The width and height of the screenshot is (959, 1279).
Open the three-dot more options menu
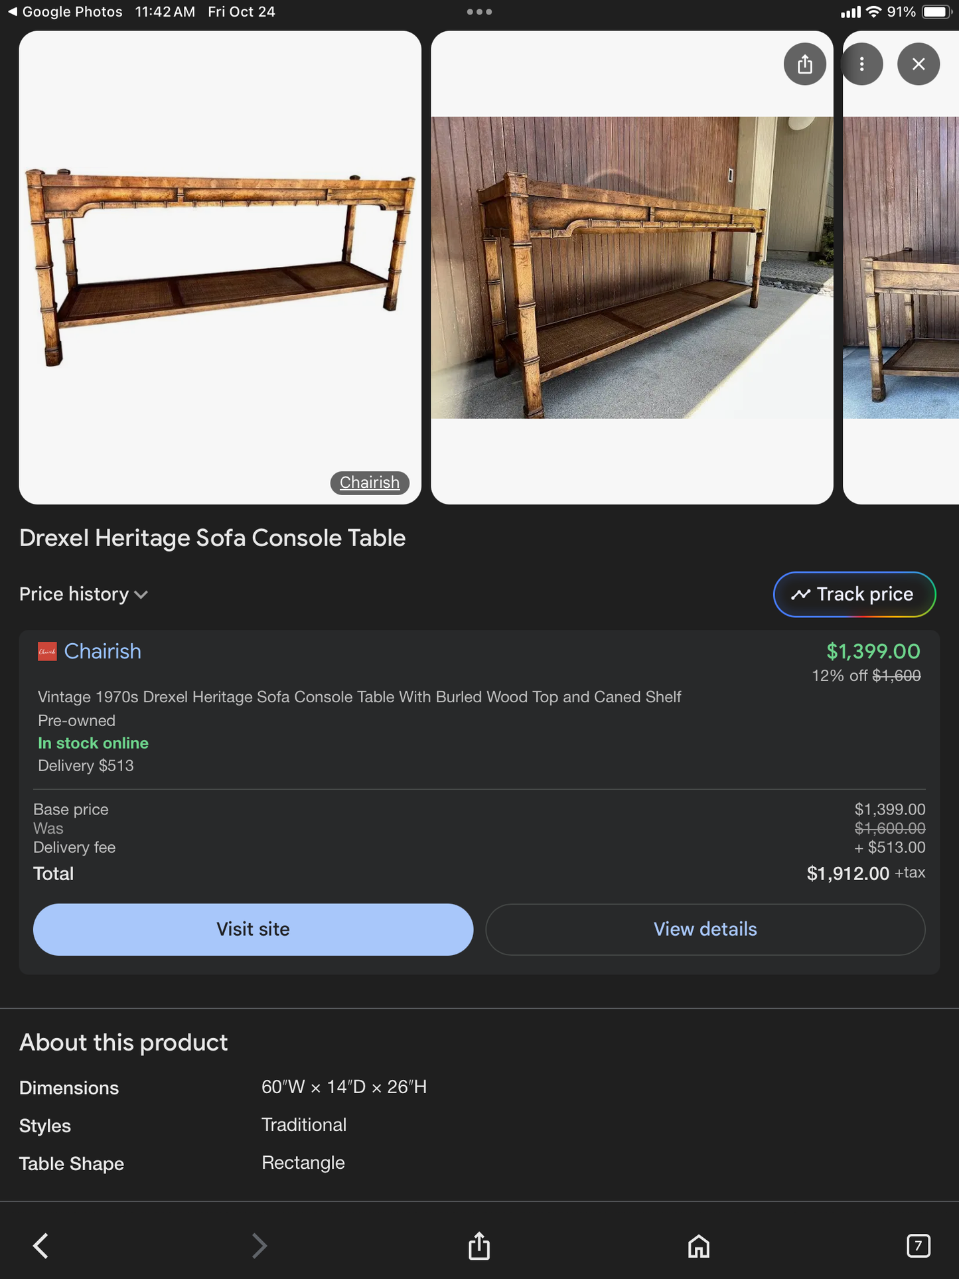[861, 64]
